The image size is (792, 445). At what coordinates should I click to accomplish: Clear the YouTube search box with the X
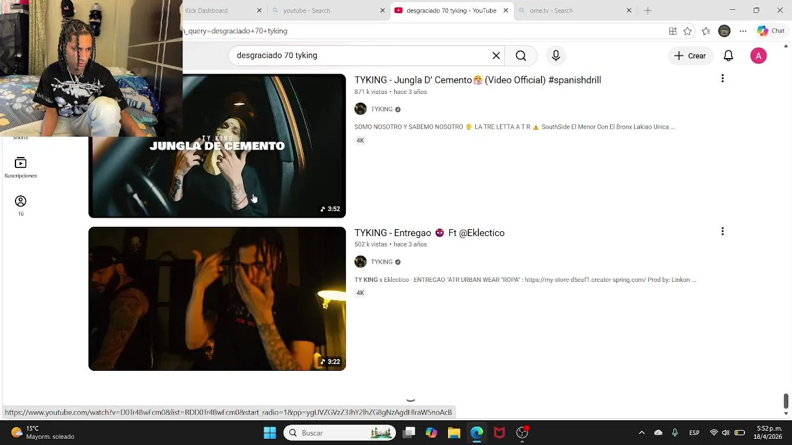(496, 56)
